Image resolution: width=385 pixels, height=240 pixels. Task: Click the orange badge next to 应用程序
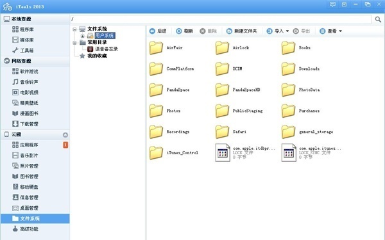[x=65, y=145]
